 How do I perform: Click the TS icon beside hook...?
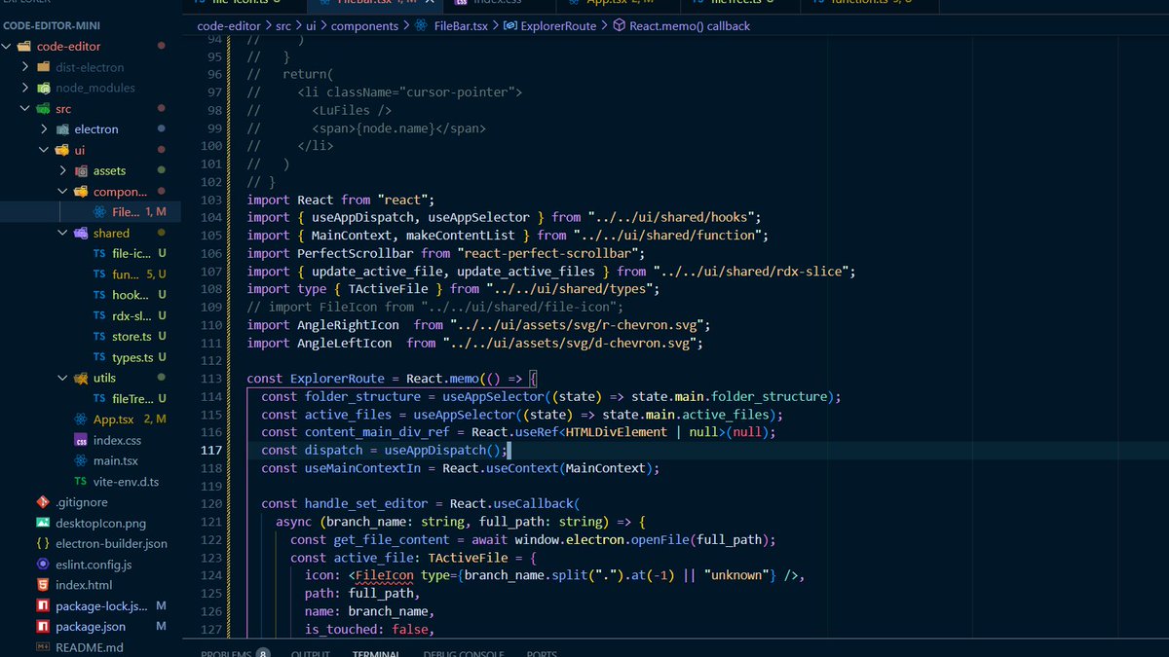[x=99, y=295]
